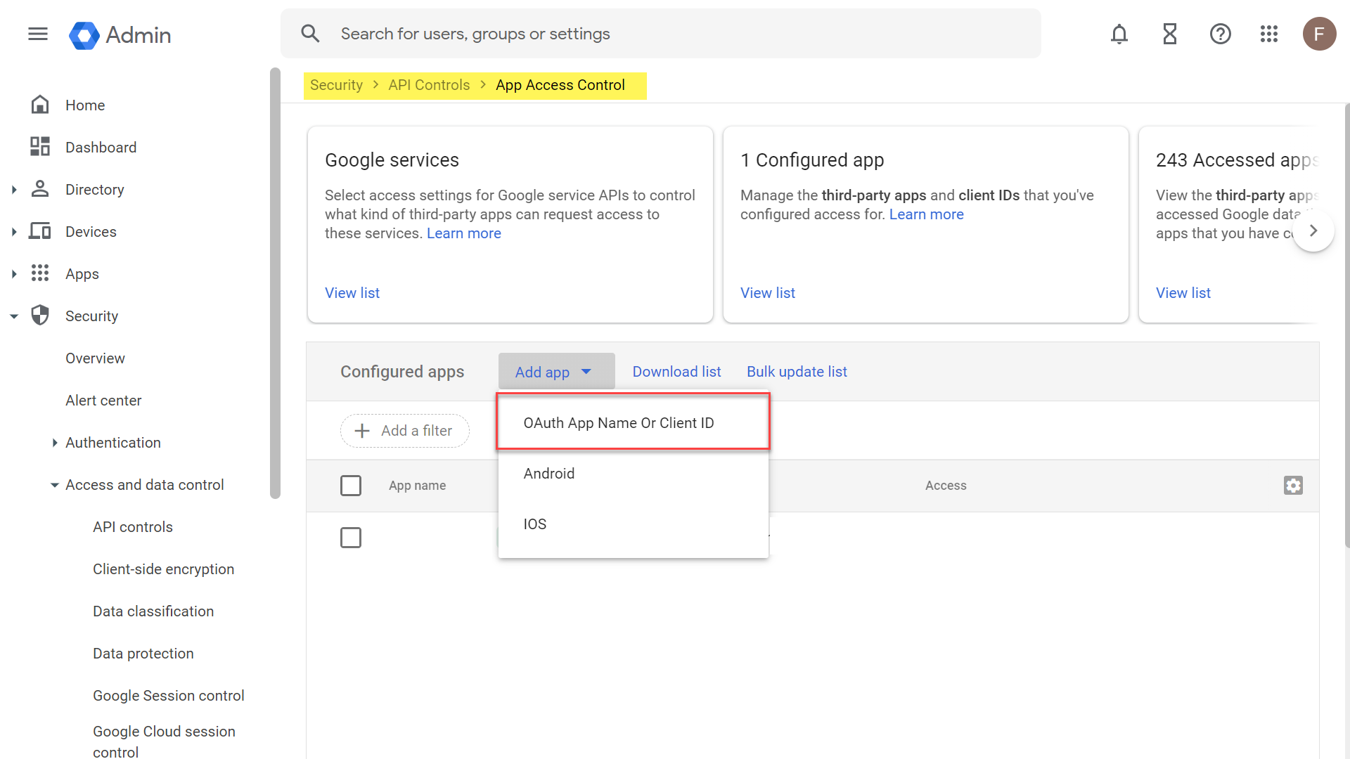
Task: Open Home in the sidebar
Action: (x=85, y=105)
